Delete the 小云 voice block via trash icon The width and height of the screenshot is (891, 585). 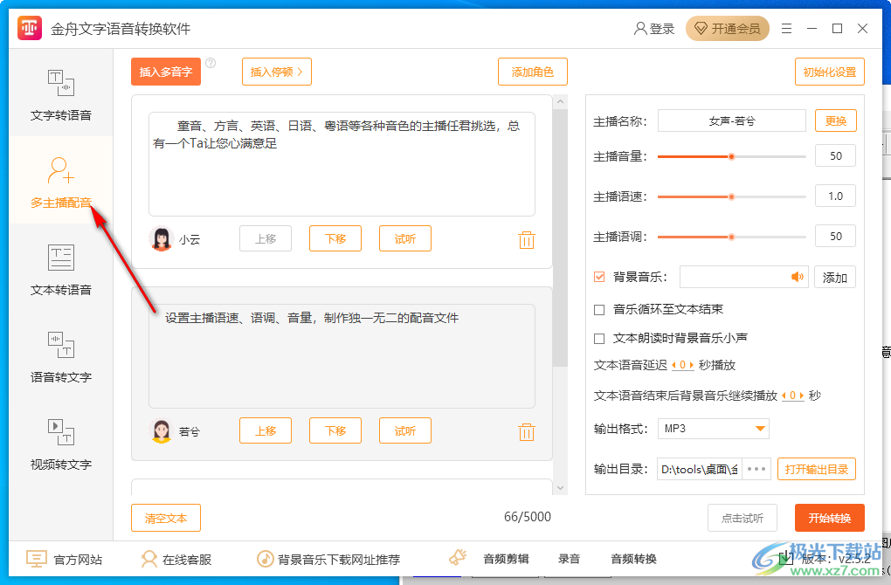coord(526,238)
